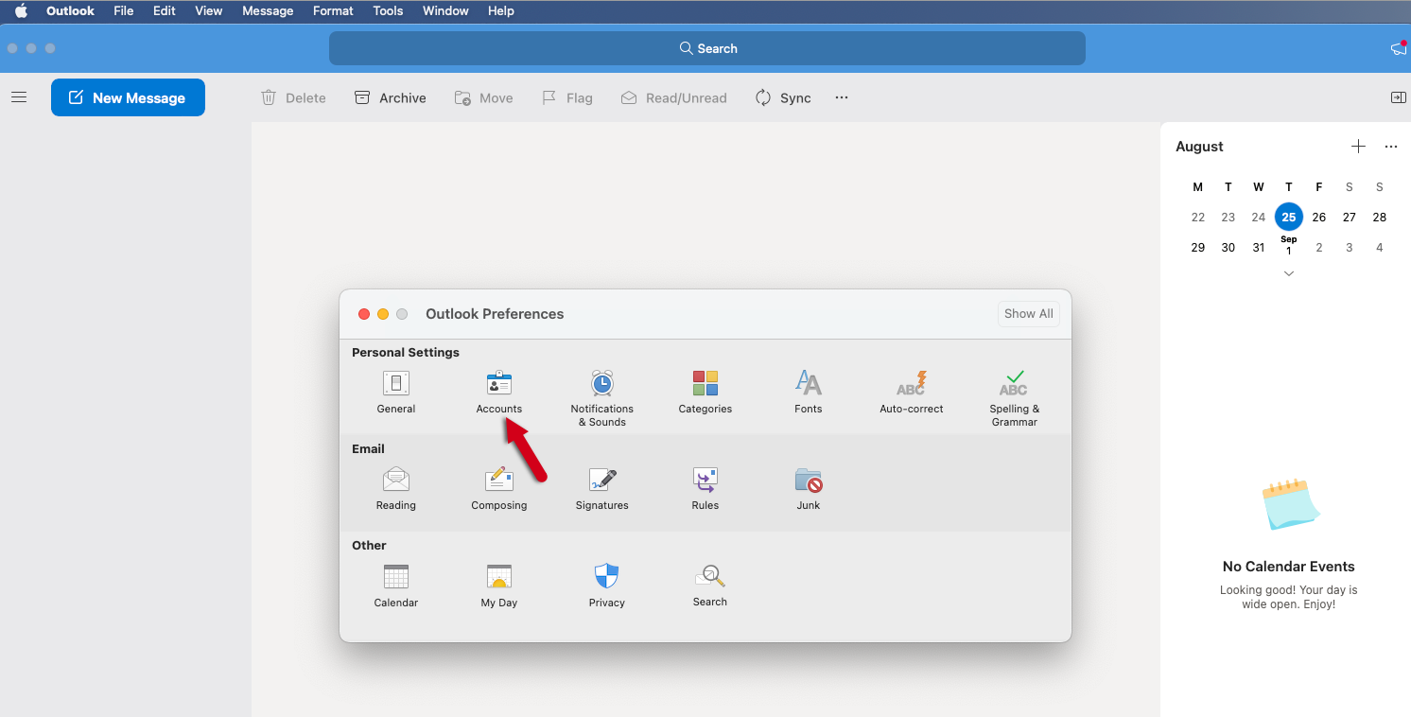Screen dimensions: 1411x717
Task: Open Calendar preferences
Action: 396,586
